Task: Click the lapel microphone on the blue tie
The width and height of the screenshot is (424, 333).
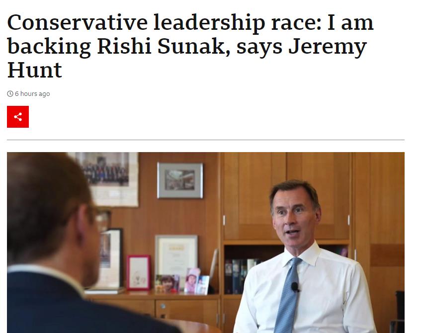Action: tap(295, 287)
